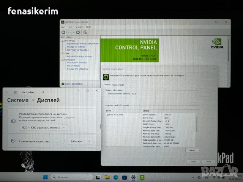Image resolution: width=243 pixels, height=182 pixels.
Task: Open Set PhysX Configuration
Action: (77, 50)
